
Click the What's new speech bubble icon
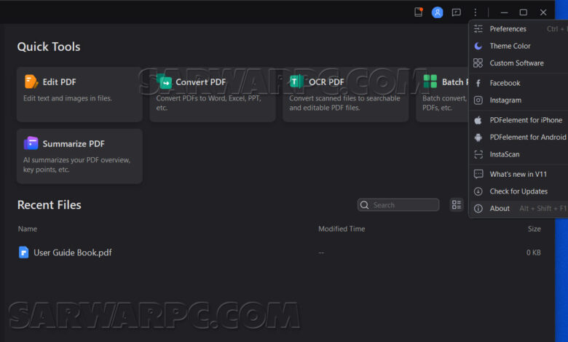478,174
